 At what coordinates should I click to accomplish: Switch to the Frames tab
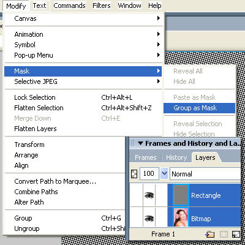coord(146,157)
